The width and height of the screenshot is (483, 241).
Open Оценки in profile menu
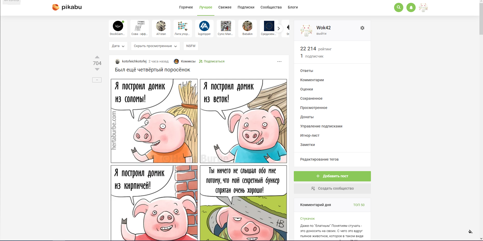pos(307,89)
